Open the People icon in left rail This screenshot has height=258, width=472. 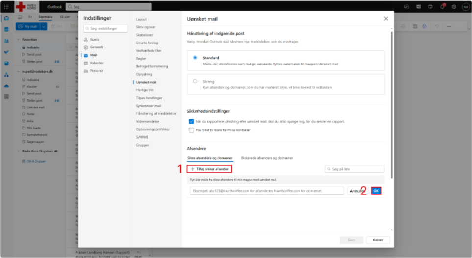(x=6, y=41)
